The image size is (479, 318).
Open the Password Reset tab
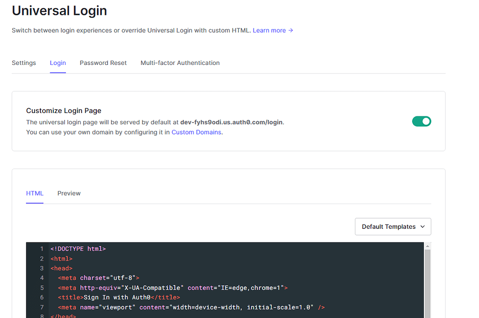pos(103,63)
